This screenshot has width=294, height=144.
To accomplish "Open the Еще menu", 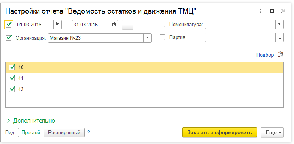I will click(272, 133).
